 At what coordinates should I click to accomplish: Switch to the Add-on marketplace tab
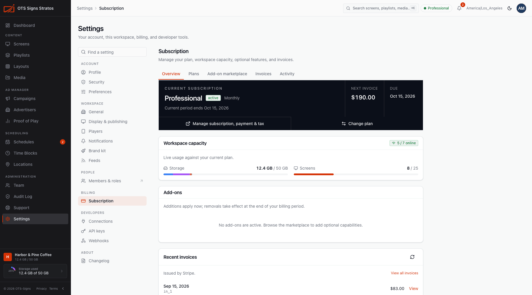[x=227, y=74]
